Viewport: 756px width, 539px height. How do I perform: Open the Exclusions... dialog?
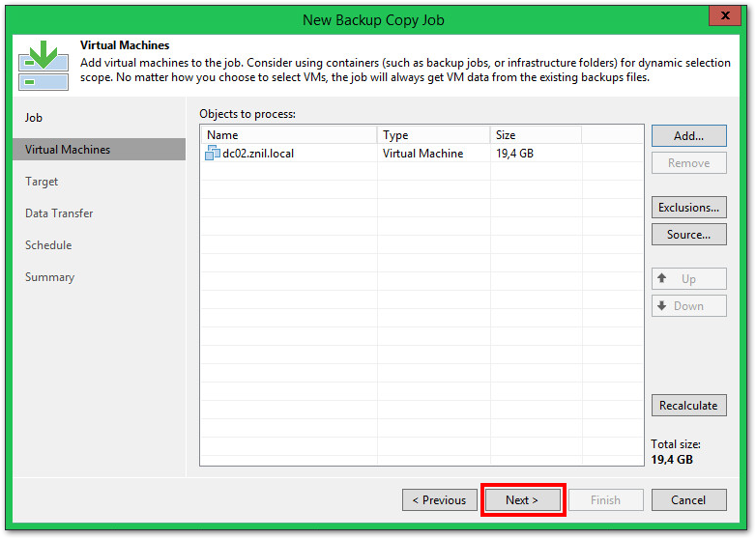tap(688, 208)
